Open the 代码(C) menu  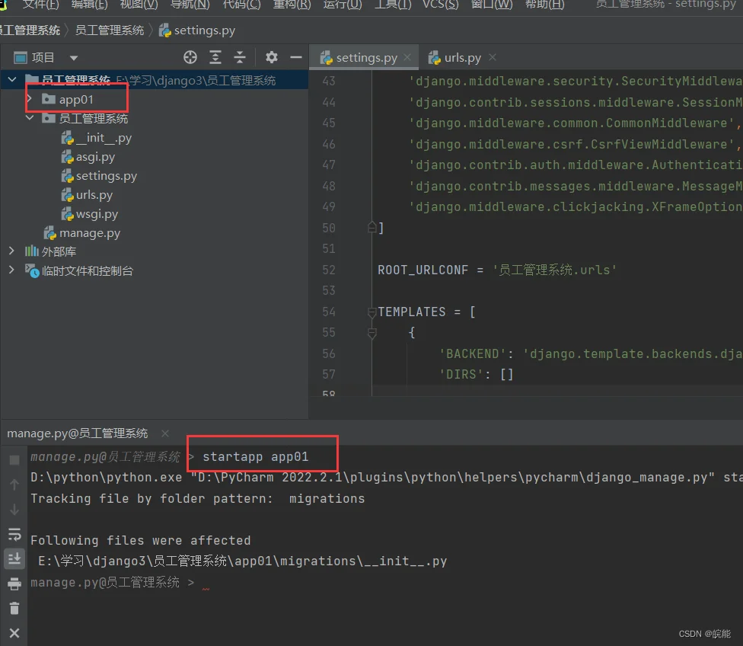coord(241,5)
